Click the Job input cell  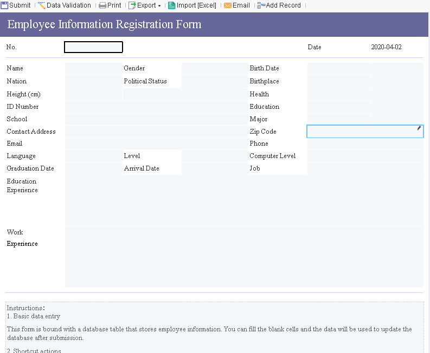pos(365,168)
